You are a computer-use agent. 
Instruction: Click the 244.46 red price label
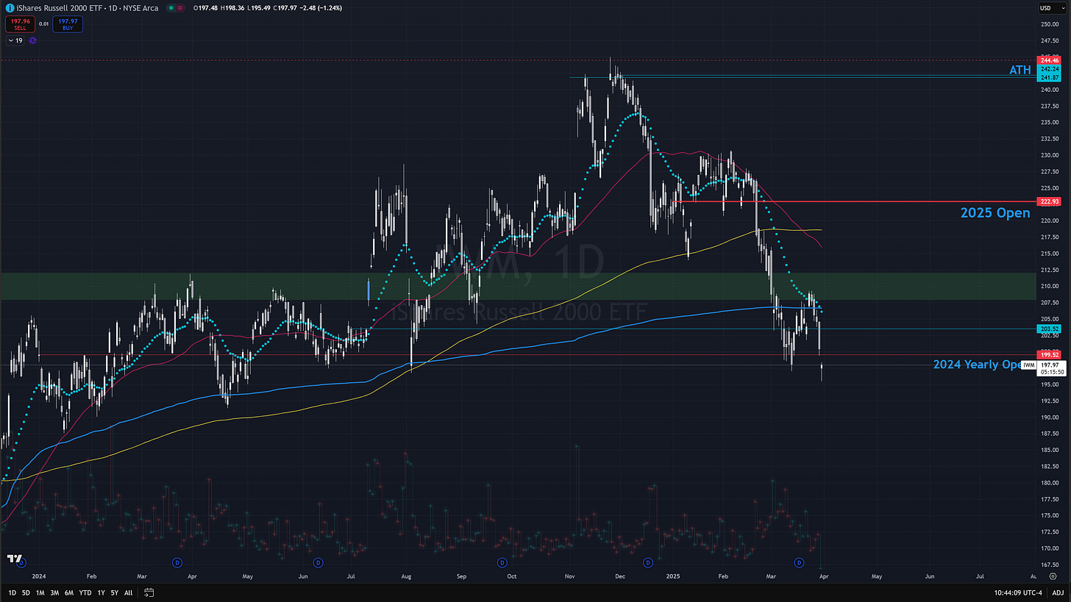pos(1050,60)
